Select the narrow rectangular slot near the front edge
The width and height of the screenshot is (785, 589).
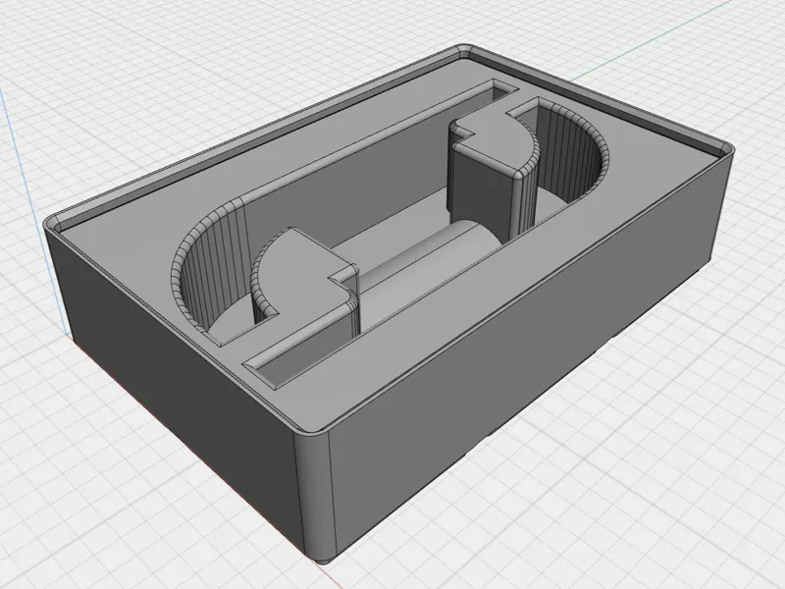(305, 353)
